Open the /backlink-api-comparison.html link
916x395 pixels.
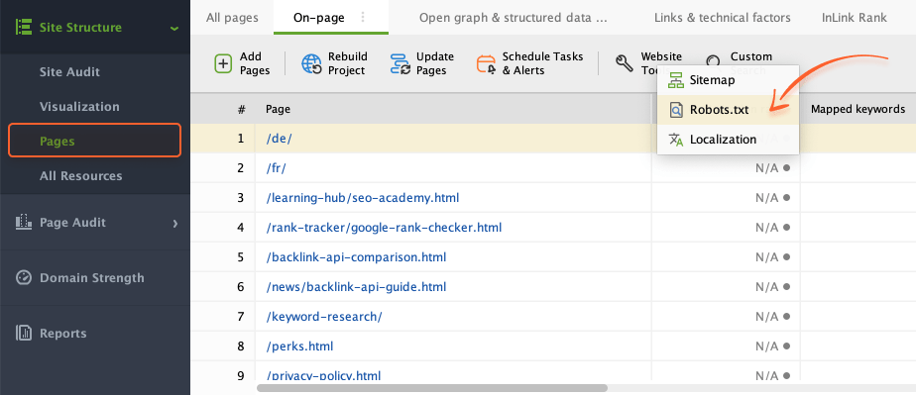point(356,257)
